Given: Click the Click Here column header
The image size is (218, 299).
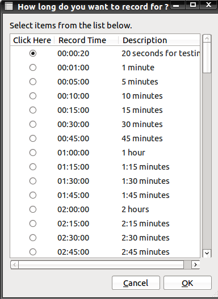Looking at the screenshot, I should [32, 40].
